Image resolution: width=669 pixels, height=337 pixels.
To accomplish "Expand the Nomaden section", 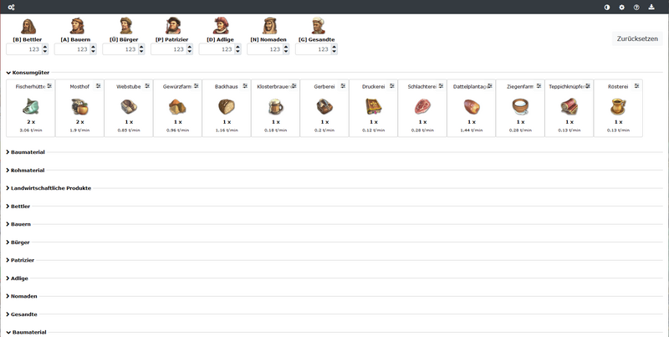I will click(x=22, y=296).
